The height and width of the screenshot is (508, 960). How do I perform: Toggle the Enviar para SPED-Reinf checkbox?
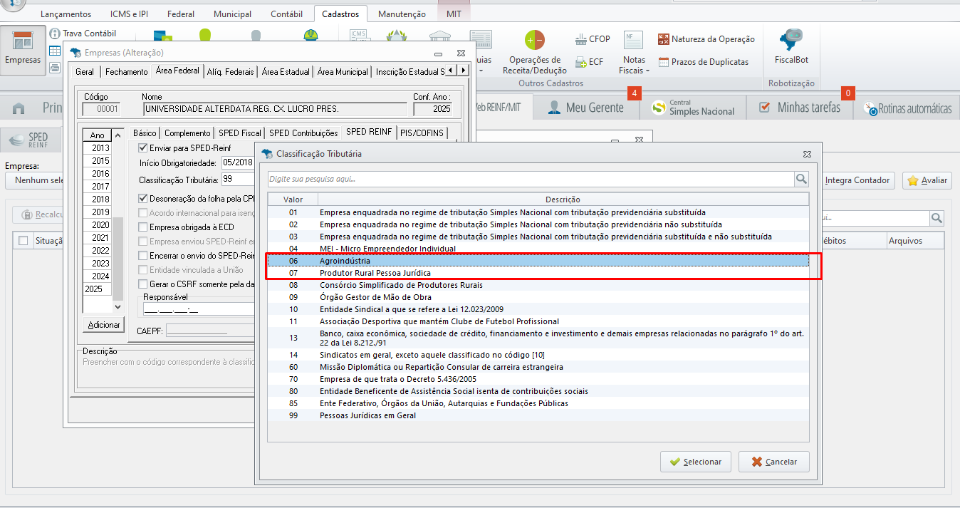(x=143, y=148)
